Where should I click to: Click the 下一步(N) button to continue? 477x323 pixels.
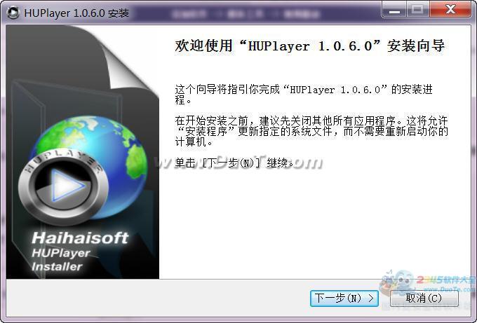click(344, 298)
